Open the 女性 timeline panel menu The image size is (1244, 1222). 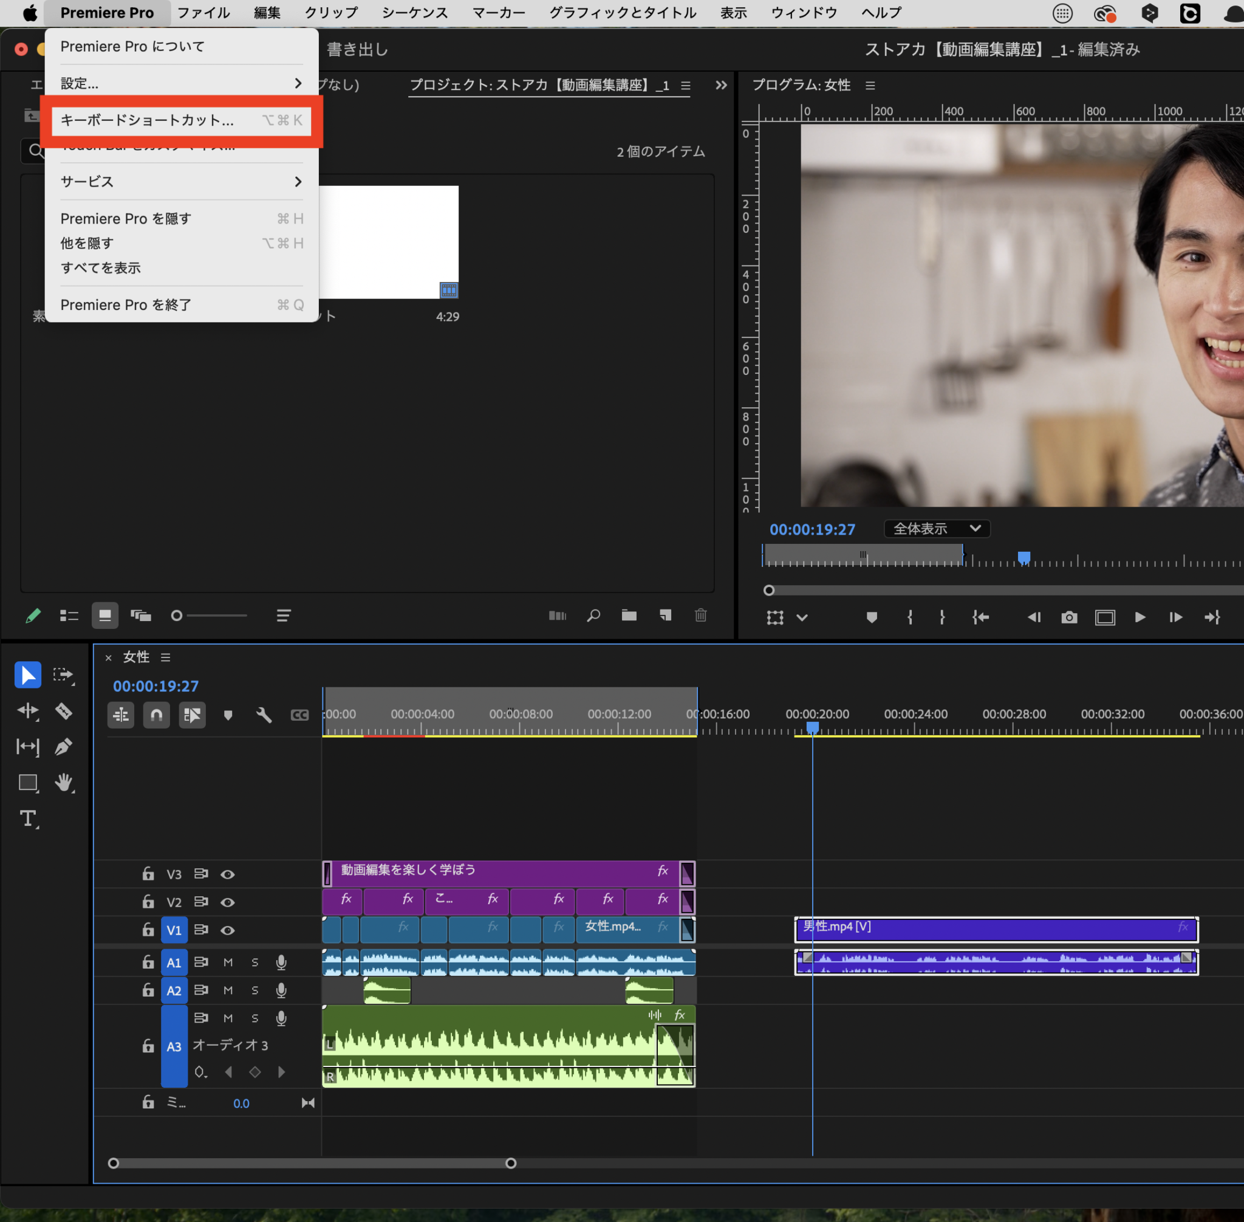(166, 657)
